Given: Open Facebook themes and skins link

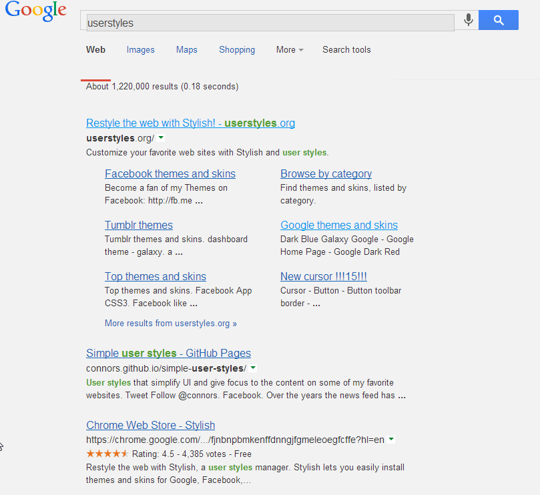Looking at the screenshot, I should click(x=170, y=174).
